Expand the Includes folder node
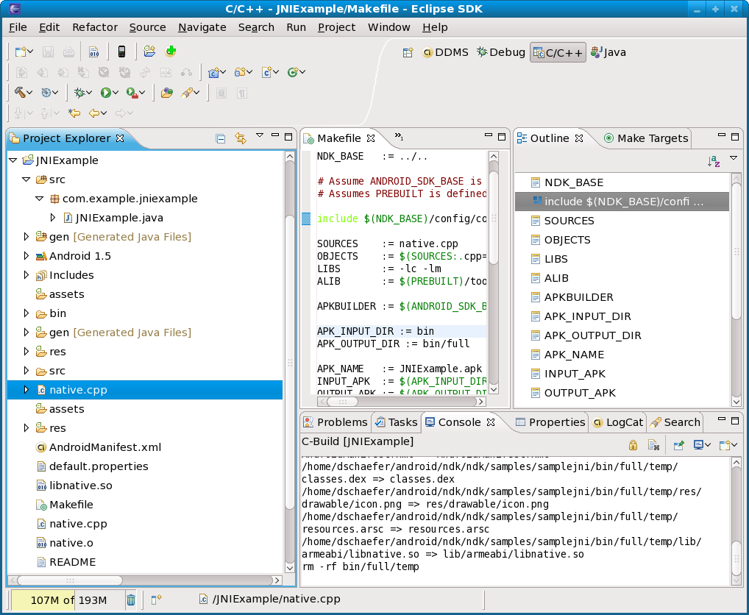 click(26, 275)
